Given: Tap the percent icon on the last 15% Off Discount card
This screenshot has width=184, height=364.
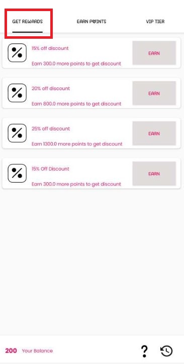Looking at the screenshot, I should (x=17, y=173).
